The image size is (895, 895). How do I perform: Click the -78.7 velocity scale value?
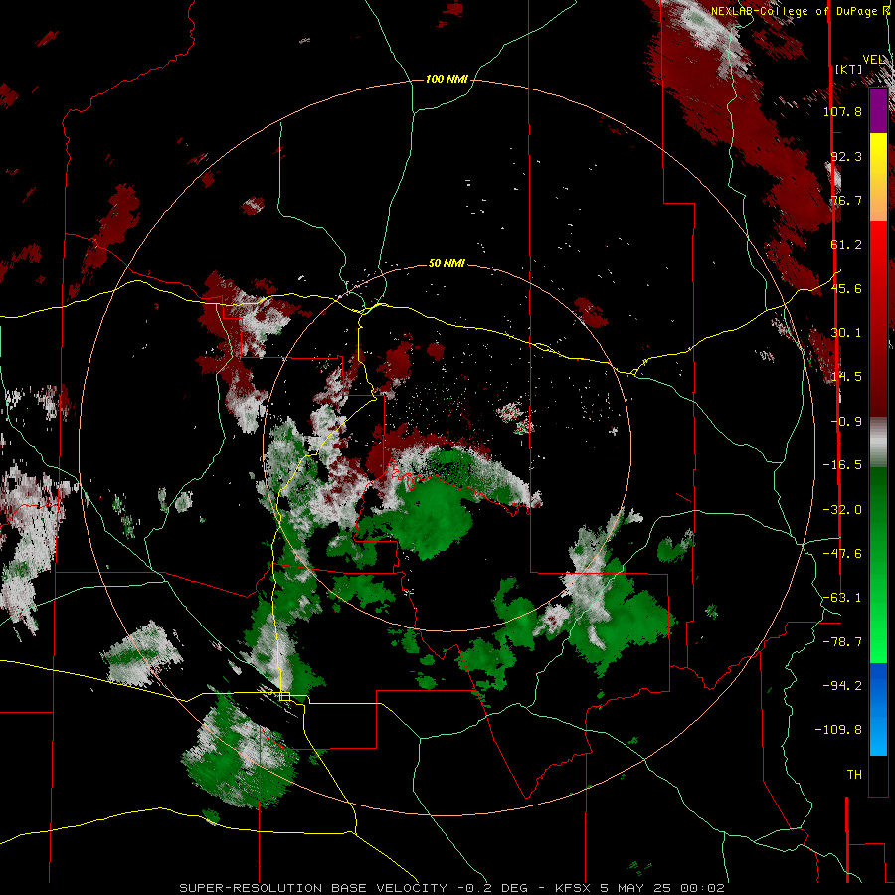click(842, 642)
